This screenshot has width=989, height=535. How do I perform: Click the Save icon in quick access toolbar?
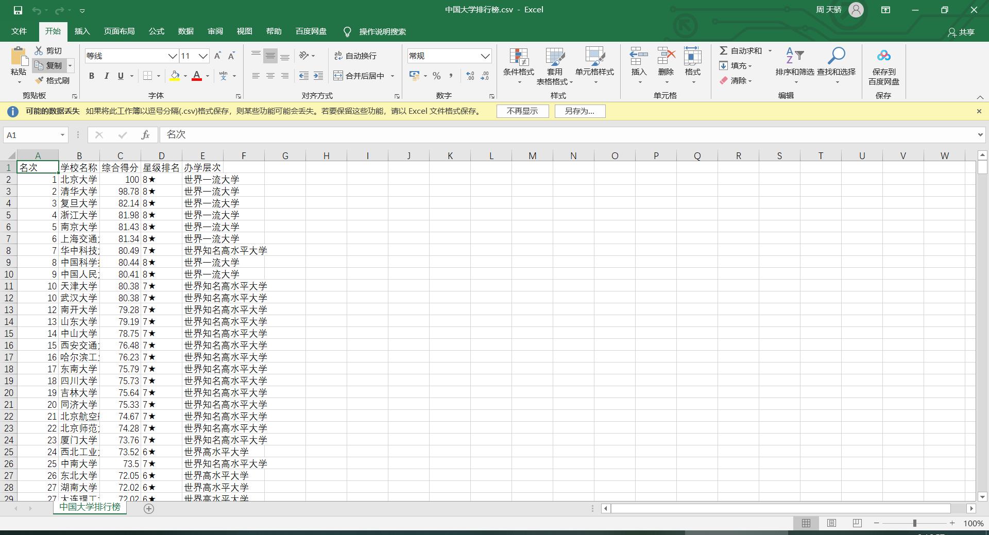click(x=18, y=10)
